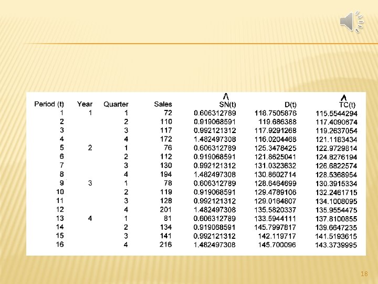Click D(t) value 145.700096

278,245
